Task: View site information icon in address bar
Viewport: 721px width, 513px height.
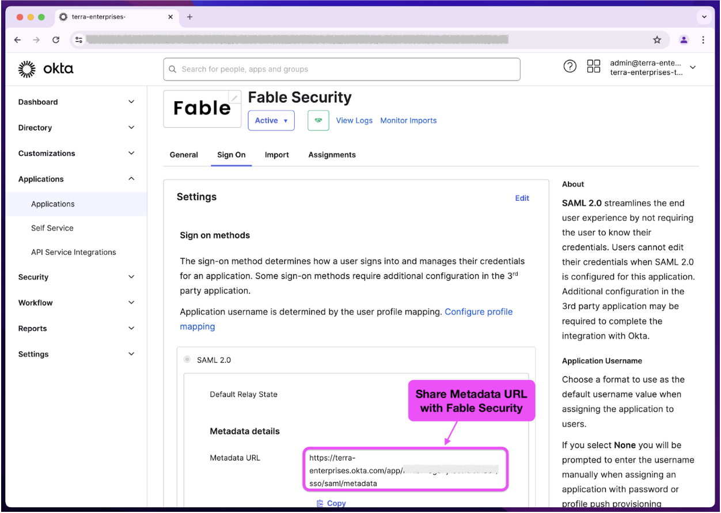Action: pyautogui.click(x=79, y=40)
